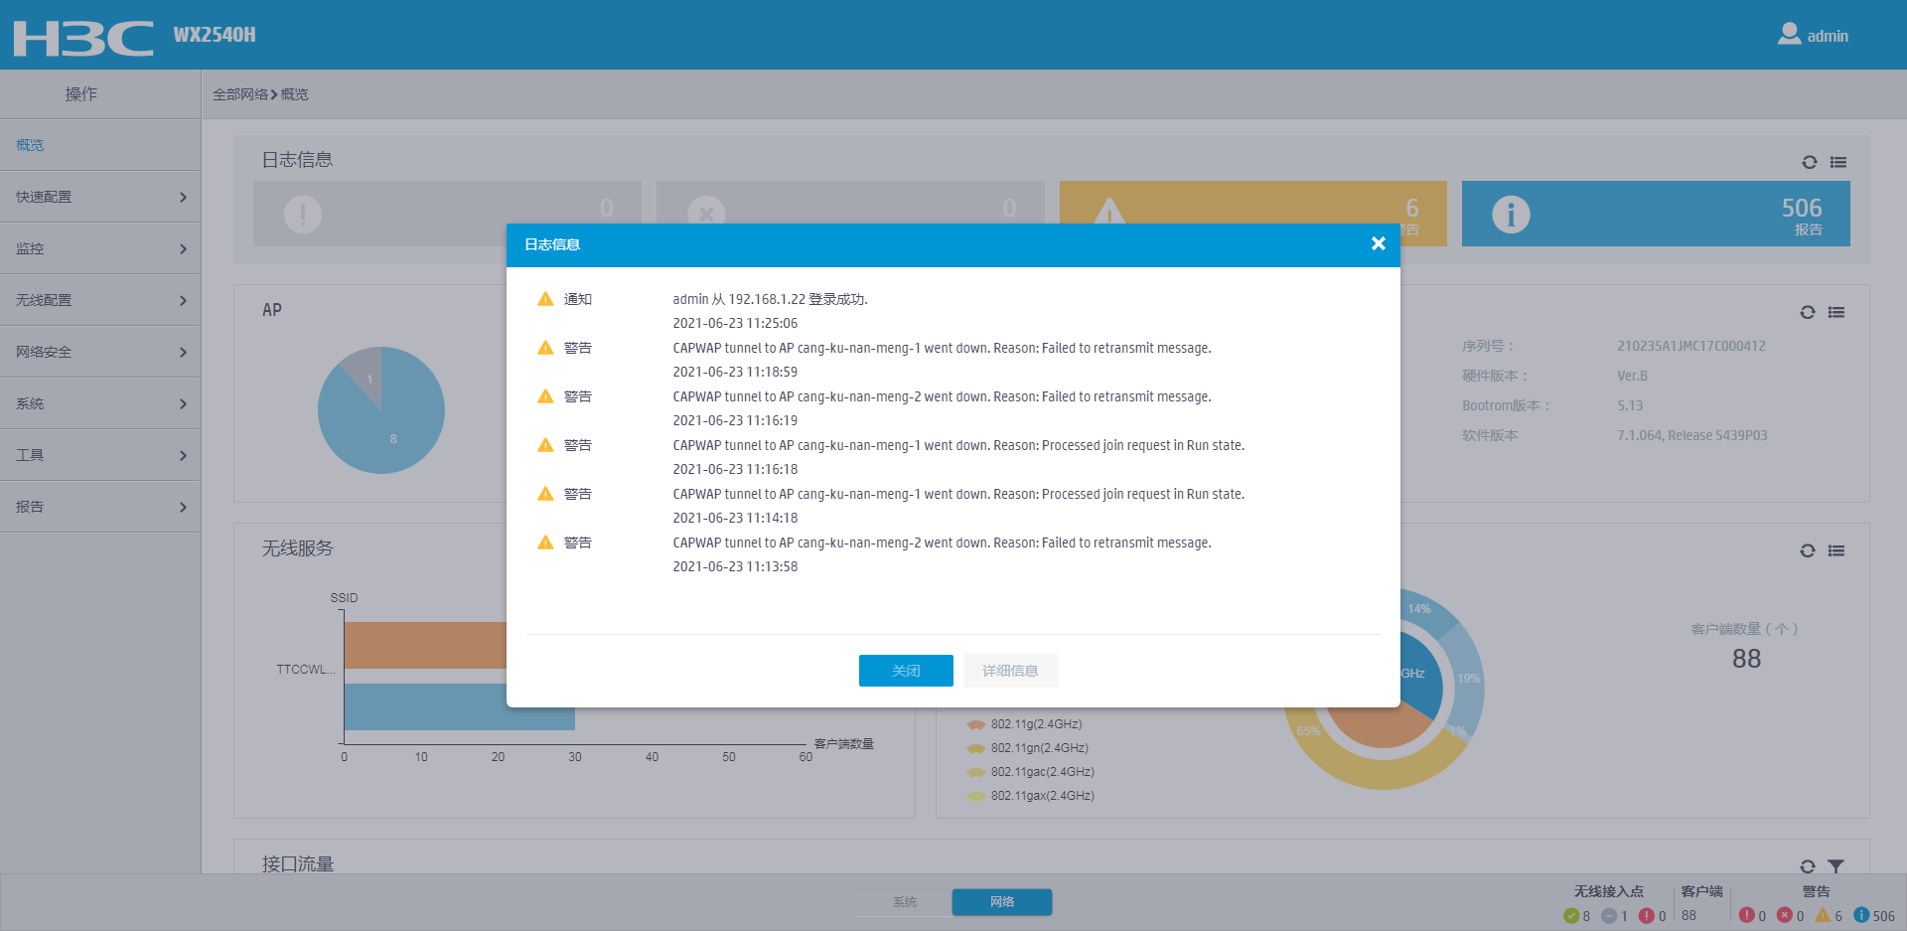Open 详细信息 for log details
Image resolution: width=1907 pixels, height=931 pixels.
pos(1010,671)
